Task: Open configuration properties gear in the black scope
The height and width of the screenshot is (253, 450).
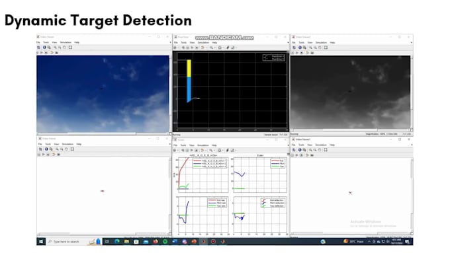Action: 175,48
